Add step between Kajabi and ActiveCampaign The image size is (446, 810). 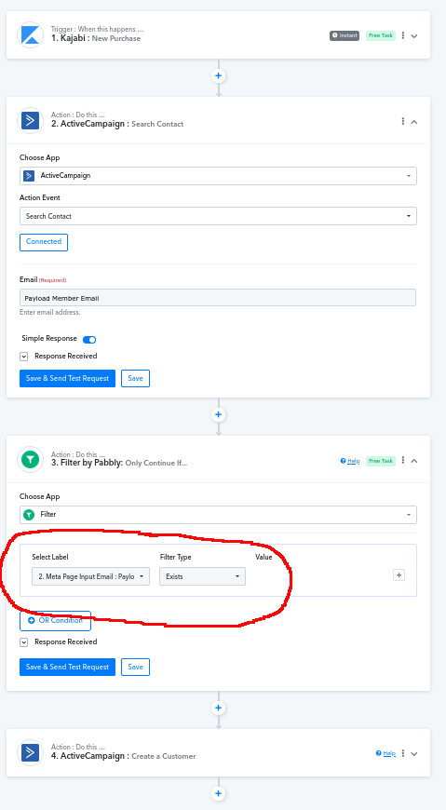(x=218, y=76)
